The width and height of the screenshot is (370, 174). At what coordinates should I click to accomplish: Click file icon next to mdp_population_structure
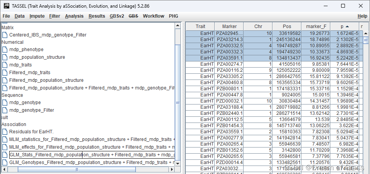pos(5,57)
